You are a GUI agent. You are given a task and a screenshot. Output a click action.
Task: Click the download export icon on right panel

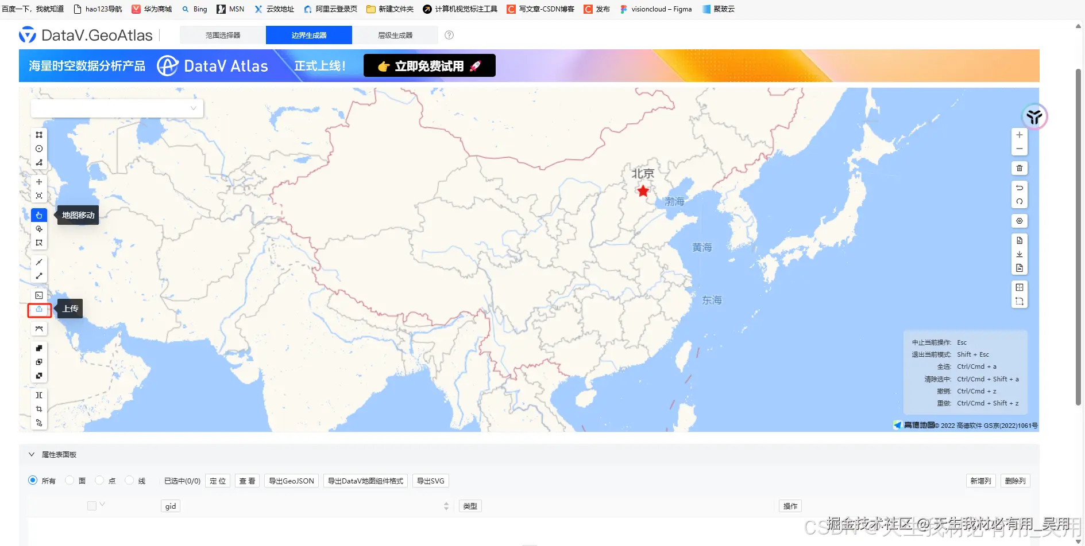(1020, 254)
